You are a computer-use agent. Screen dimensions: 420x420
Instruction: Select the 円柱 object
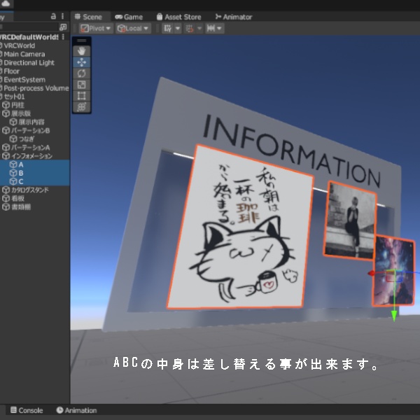[35, 105]
